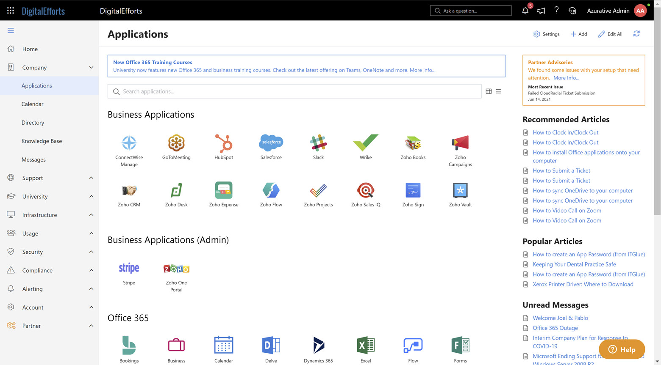Screen dimensions: 661x365
Task: Switch to list view layout
Action: [498, 91]
